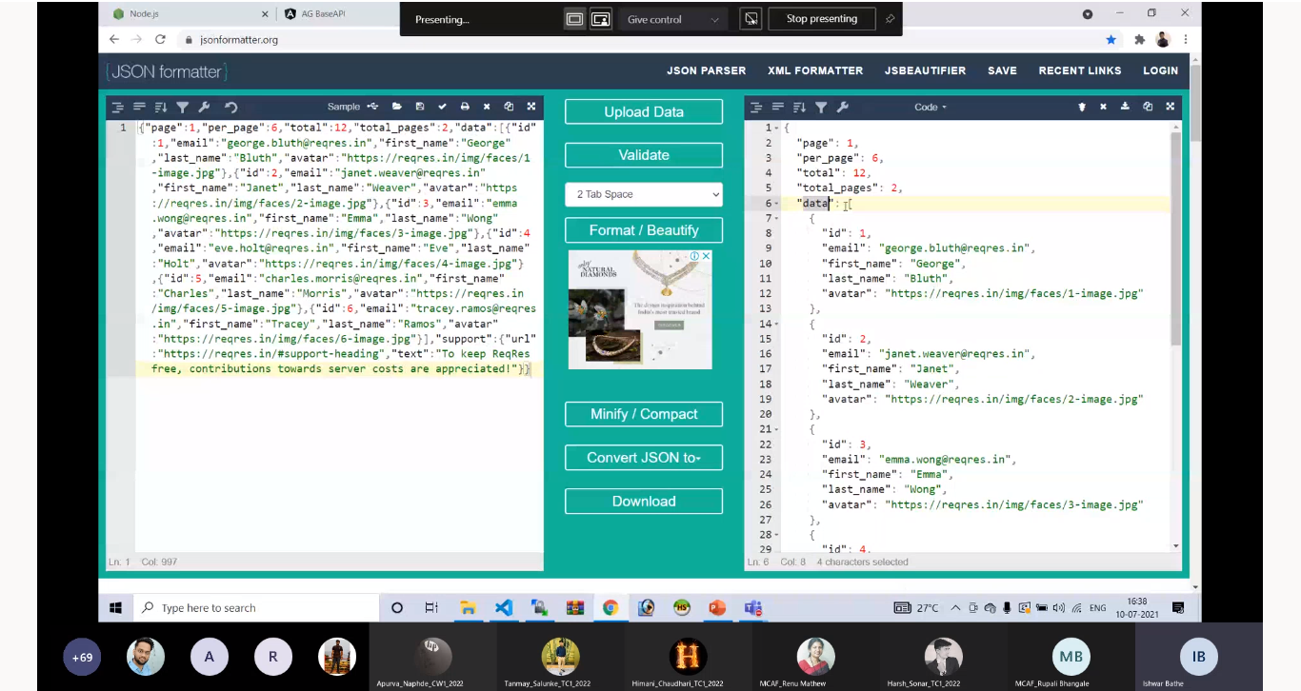Click the wrench repair icon in the right editor
This screenshot has width=1301, height=691.
point(842,108)
